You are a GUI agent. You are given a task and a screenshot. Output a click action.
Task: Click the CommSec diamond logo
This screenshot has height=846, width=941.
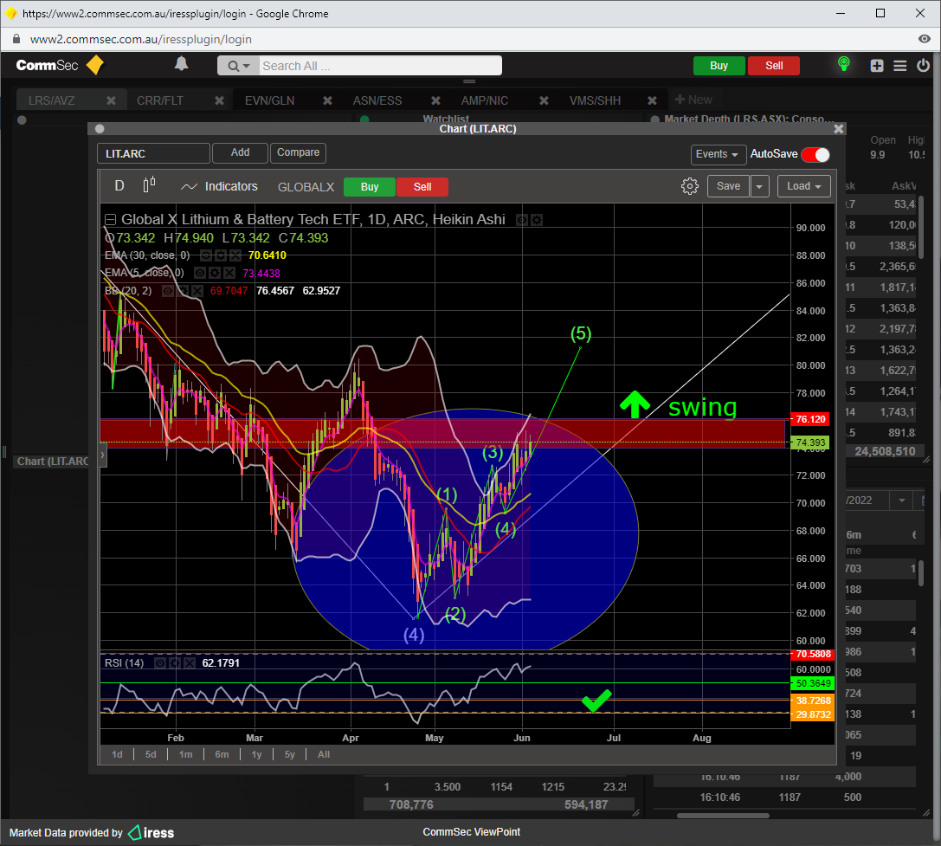tap(95, 65)
